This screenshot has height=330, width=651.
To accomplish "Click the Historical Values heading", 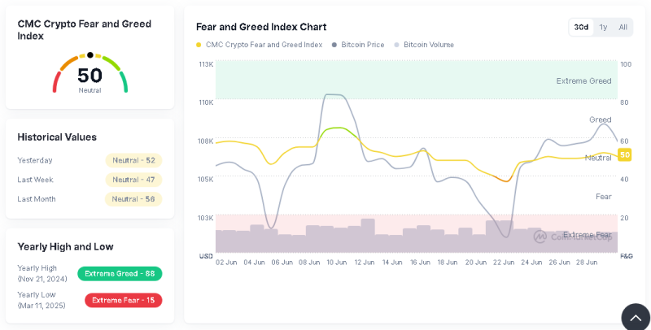I will 57,137.
